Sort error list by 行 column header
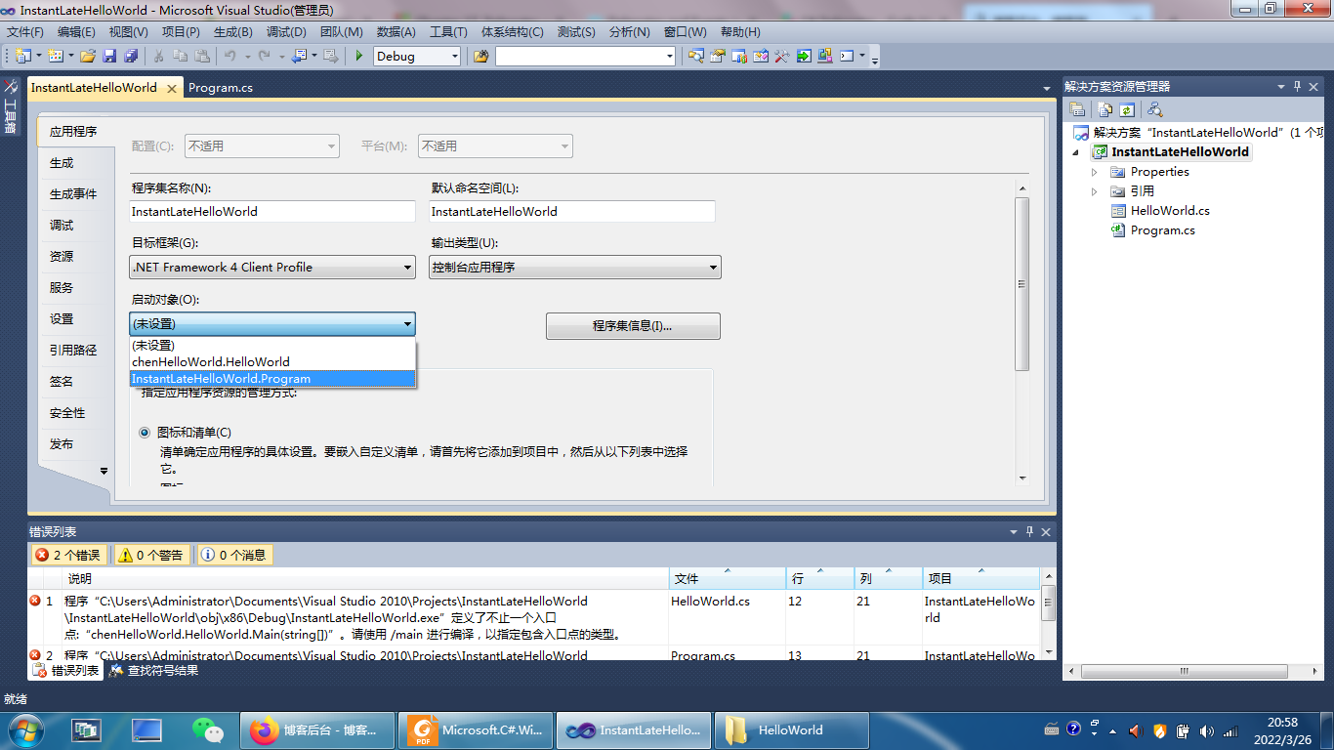Screen dimensions: 1334x750 click(x=817, y=579)
